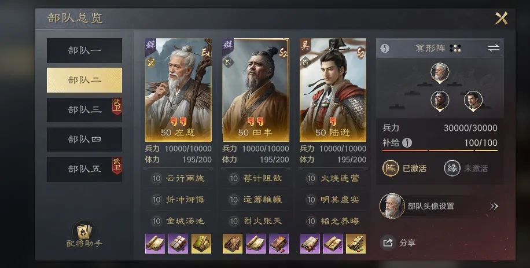Swap formation using the arrows icon
The image size is (530, 268).
point(494,48)
